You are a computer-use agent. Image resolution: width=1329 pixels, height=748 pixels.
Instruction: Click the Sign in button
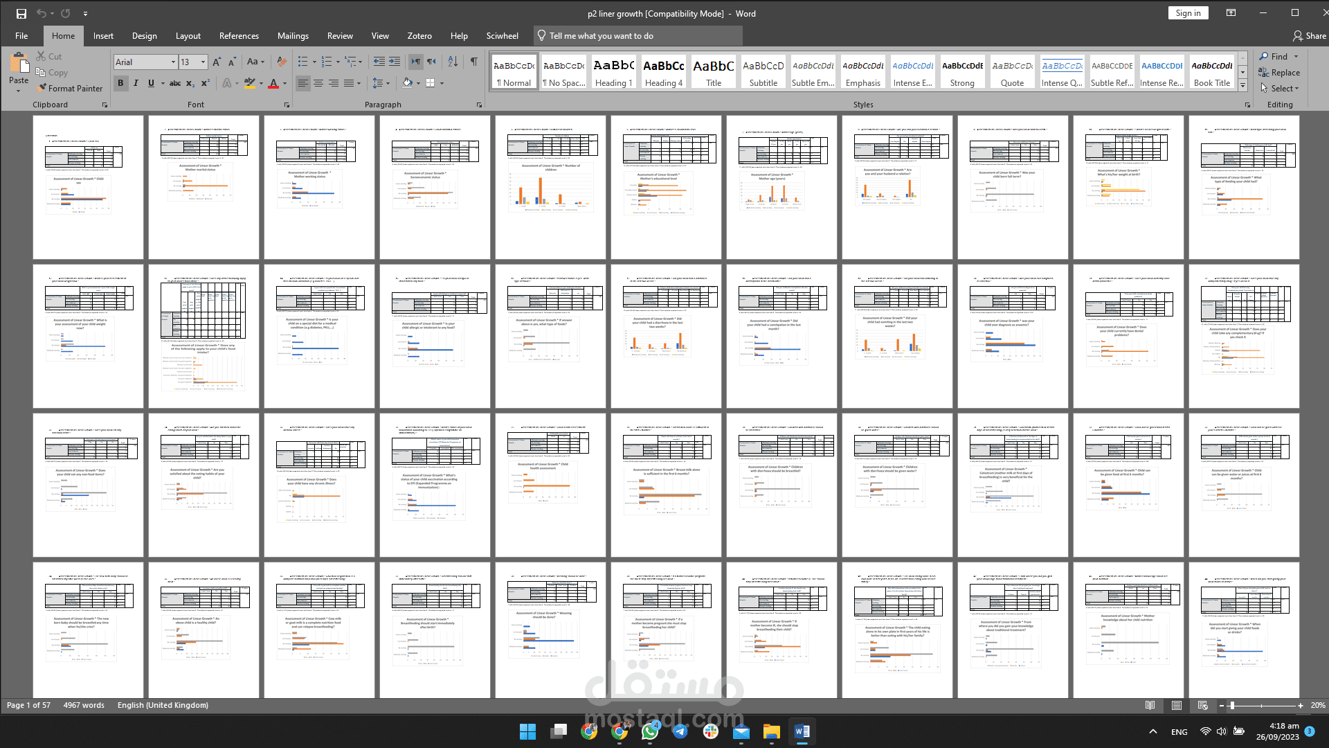(x=1188, y=13)
